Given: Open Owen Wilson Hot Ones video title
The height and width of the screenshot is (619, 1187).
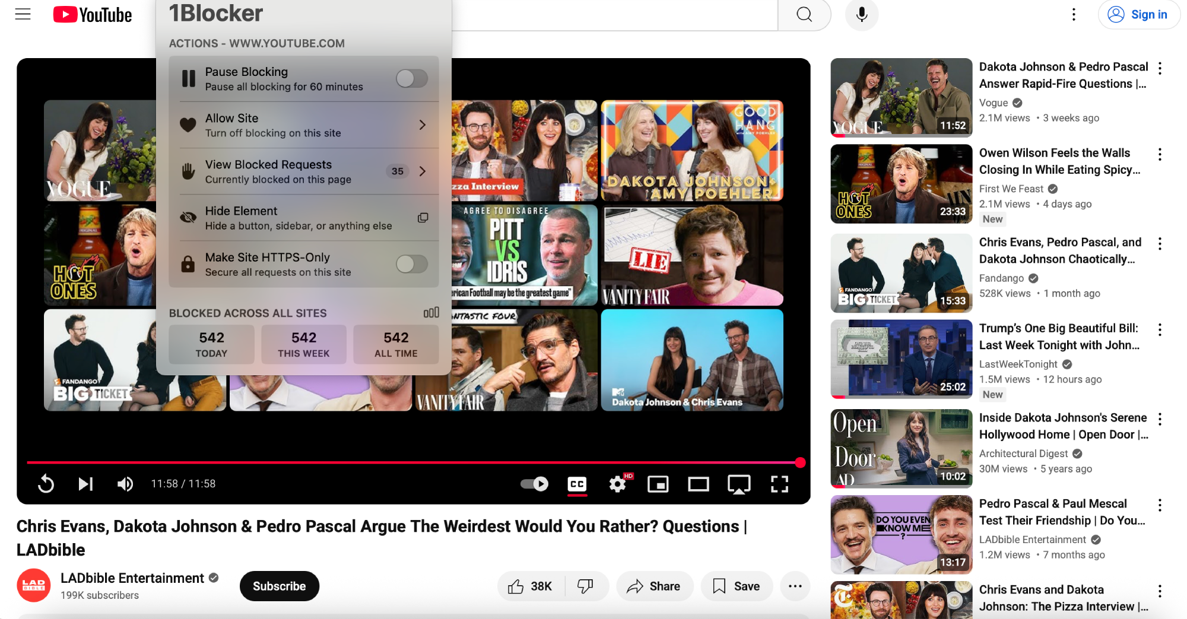Looking at the screenshot, I should [1059, 161].
